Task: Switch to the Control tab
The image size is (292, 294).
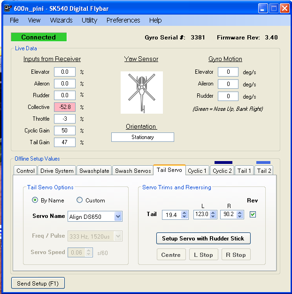Action: click(x=25, y=170)
